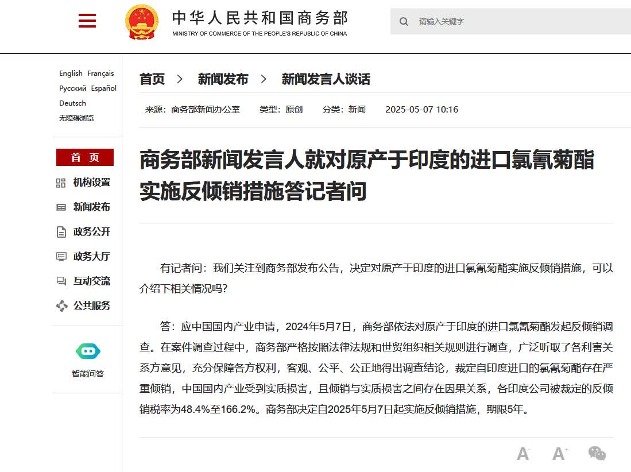Switch to the Español site
This screenshot has width=631, height=472.
(x=104, y=88)
